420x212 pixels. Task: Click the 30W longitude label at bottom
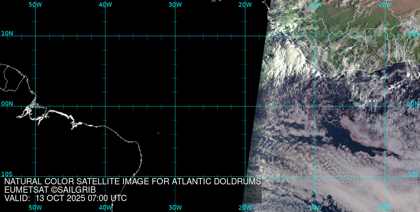pos(175,207)
